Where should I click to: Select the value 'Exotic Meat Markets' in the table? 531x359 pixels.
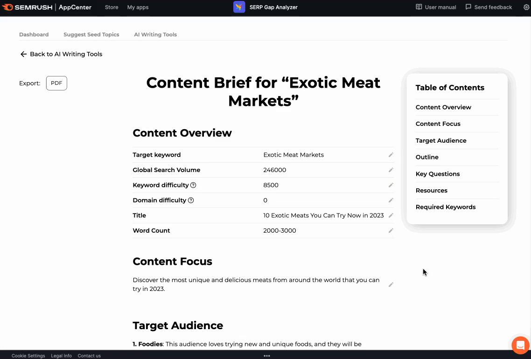(293, 155)
